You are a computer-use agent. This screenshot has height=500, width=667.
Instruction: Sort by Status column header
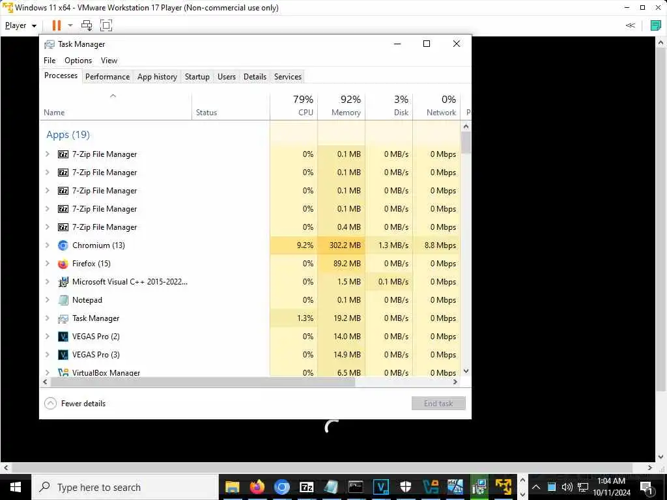[x=231, y=106]
